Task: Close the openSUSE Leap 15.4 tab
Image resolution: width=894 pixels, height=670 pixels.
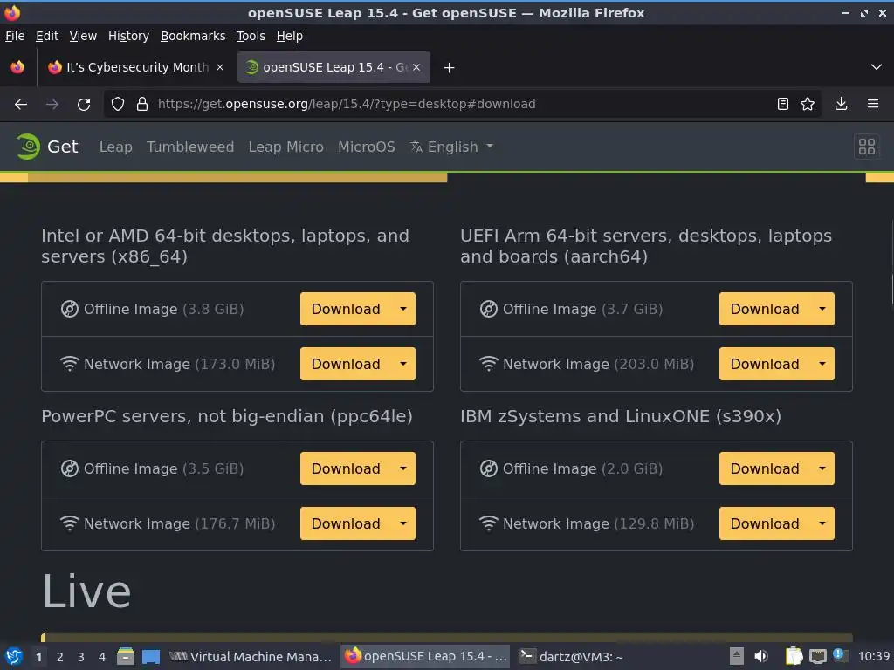Action: point(416,67)
